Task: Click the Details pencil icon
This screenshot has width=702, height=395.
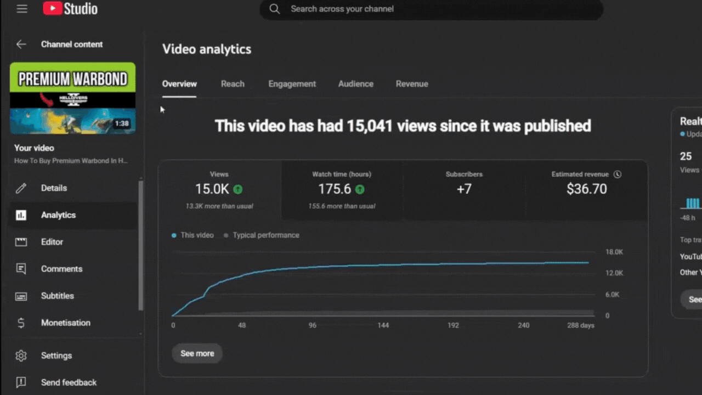Action: pos(21,188)
